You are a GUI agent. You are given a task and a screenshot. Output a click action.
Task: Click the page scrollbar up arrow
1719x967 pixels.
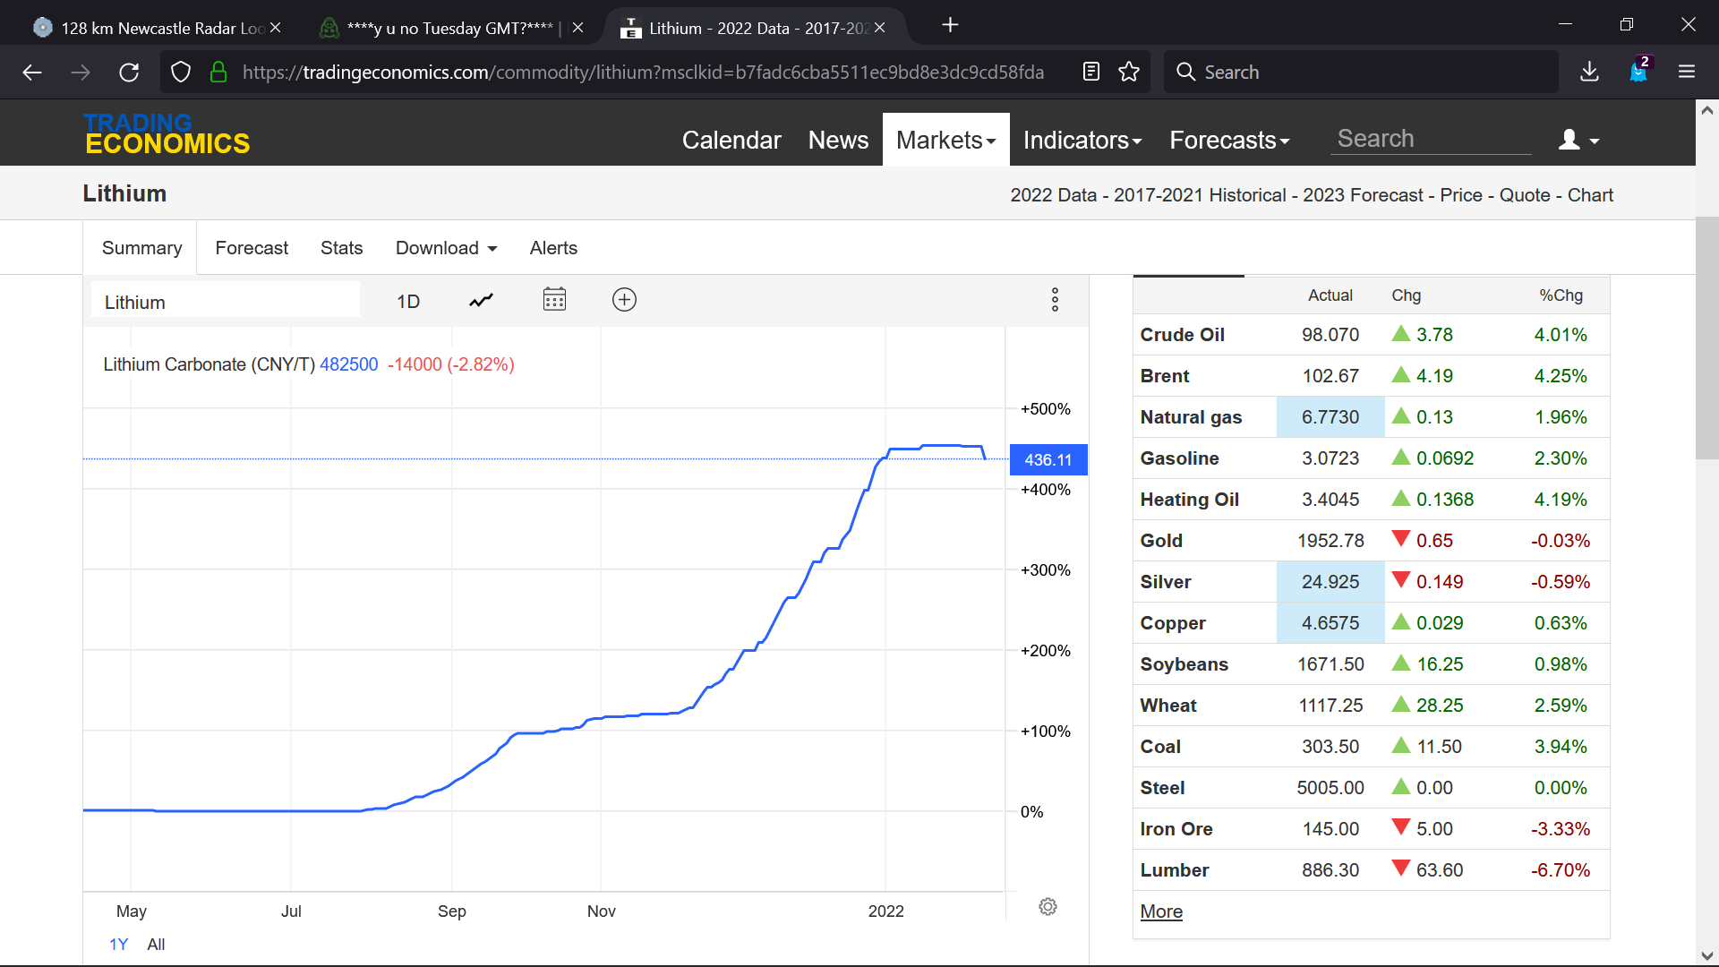(x=1706, y=110)
